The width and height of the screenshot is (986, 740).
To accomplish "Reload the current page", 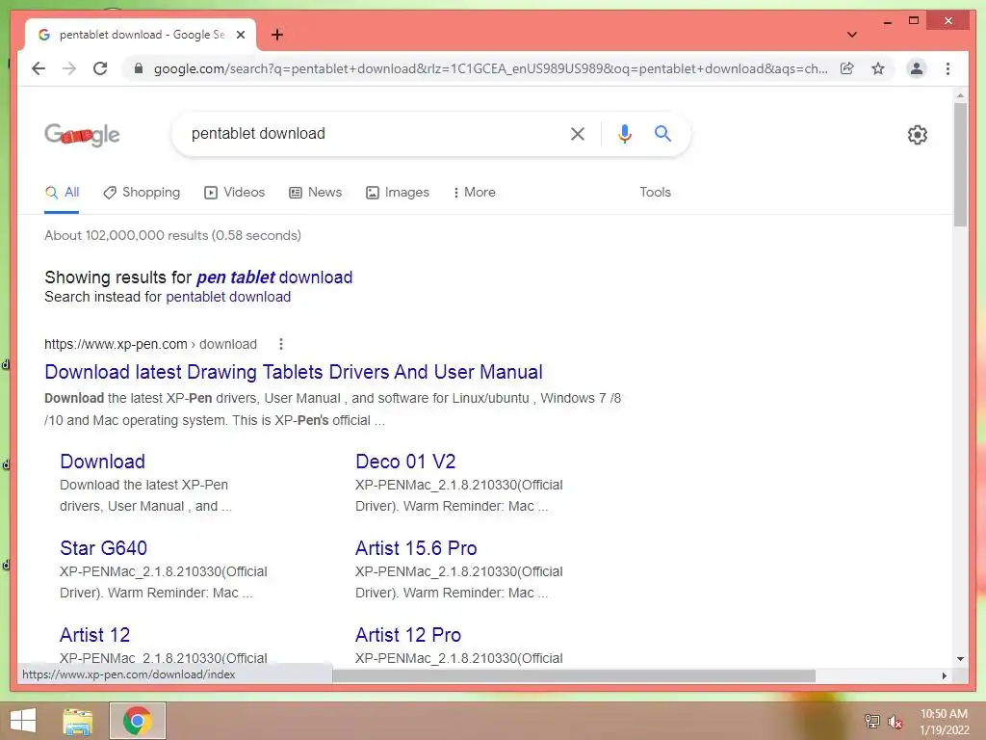I will pos(100,68).
